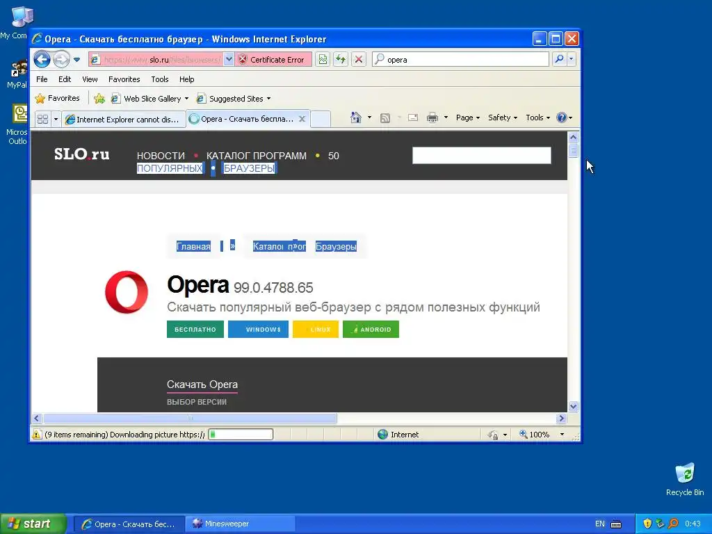Click the Print icon
The image size is (712, 534).
[432, 118]
